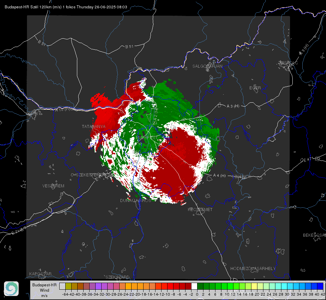Click the standalone '0' legend value
Viewport: 326px width, 300px height.
pyautogui.click(x=197, y=294)
